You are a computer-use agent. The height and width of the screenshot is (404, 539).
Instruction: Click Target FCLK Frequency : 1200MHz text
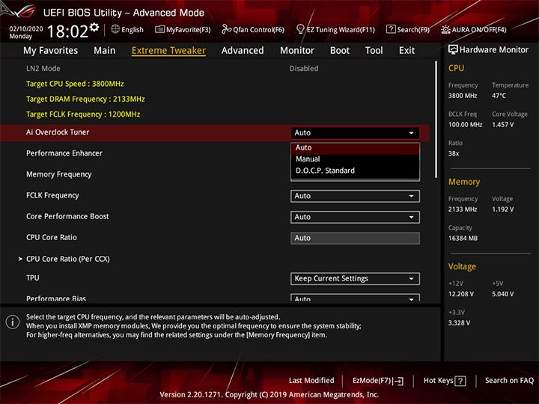[x=83, y=114]
